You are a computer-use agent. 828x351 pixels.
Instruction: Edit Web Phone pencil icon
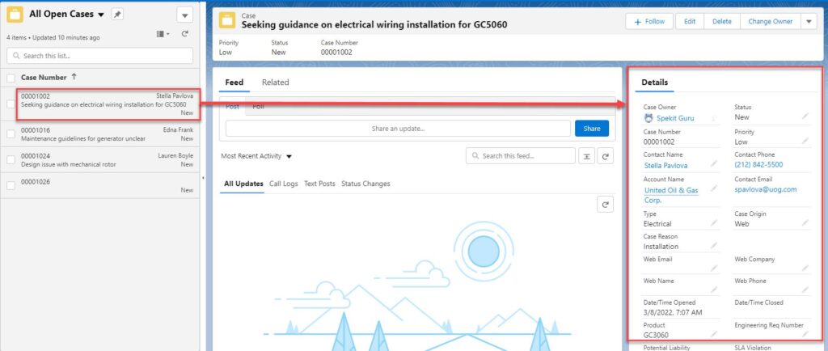805,290
